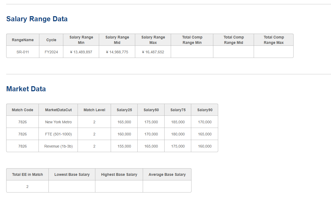Click the Salary Range Mid value ¥14,988,775
The width and height of the screenshot is (331, 203).
click(x=117, y=52)
